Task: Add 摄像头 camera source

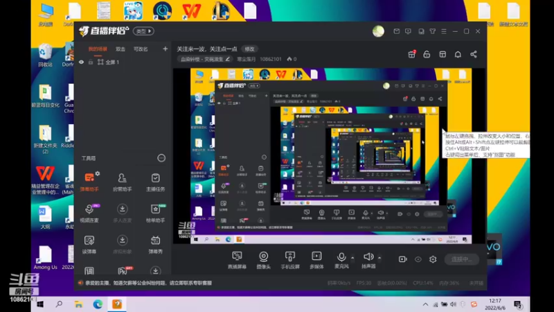Action: point(264,259)
